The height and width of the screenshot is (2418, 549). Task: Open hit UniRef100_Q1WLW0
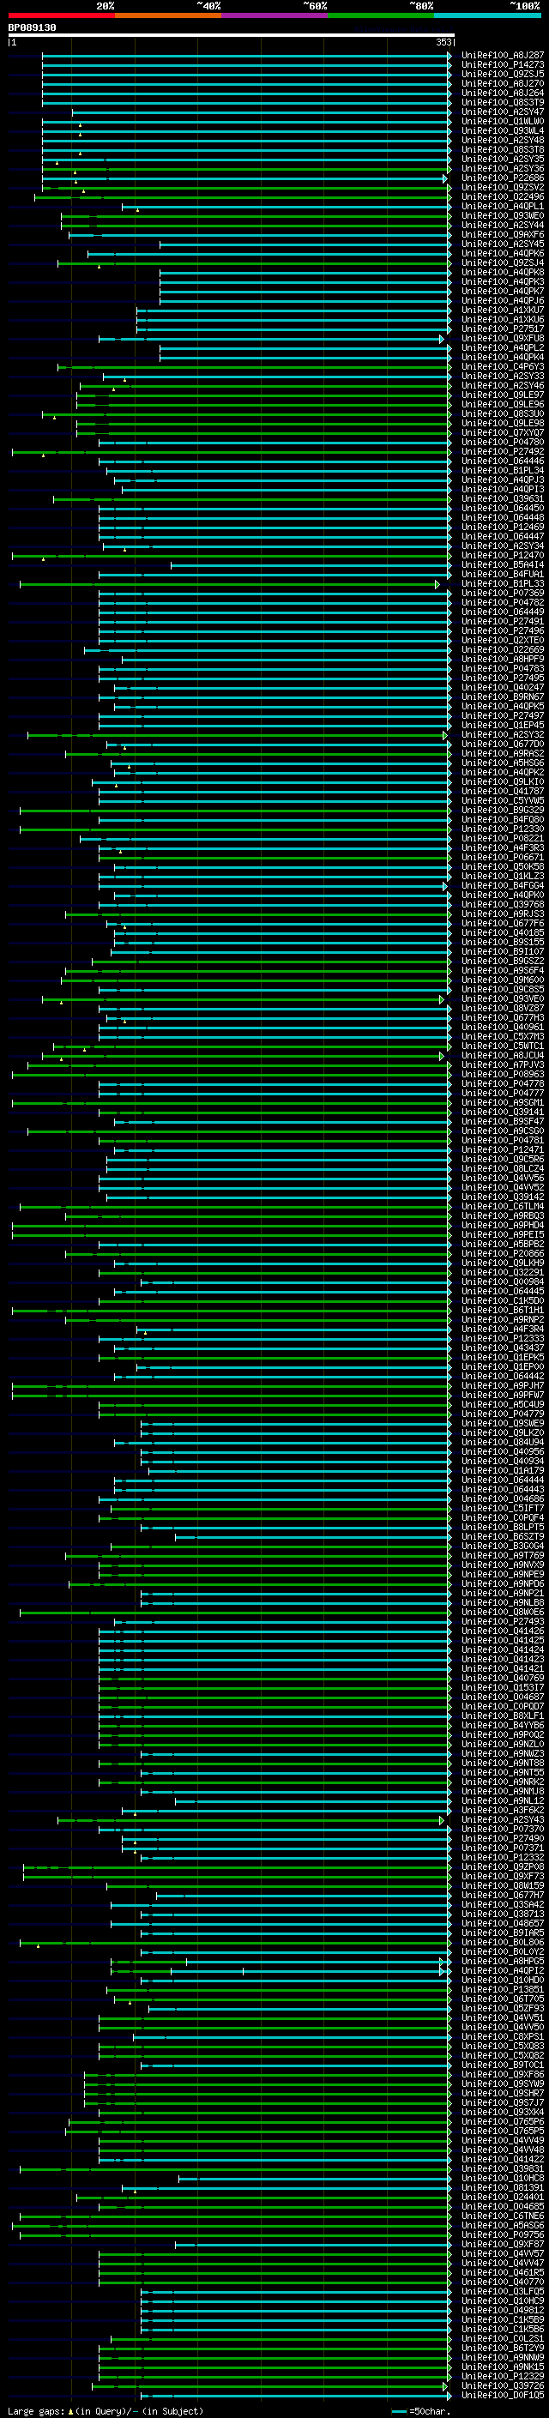[x=502, y=121]
